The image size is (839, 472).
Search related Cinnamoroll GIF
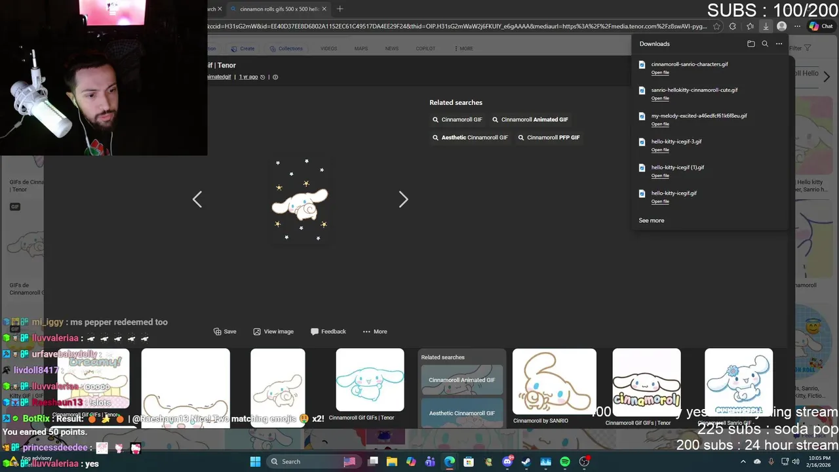457,119
